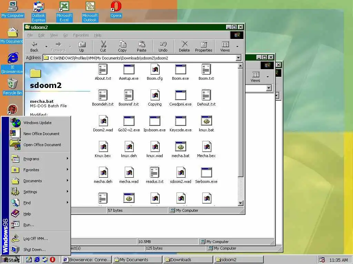Expand the Favorites submenu in Start menu
The width and height of the screenshot is (353, 264).
click(40, 170)
